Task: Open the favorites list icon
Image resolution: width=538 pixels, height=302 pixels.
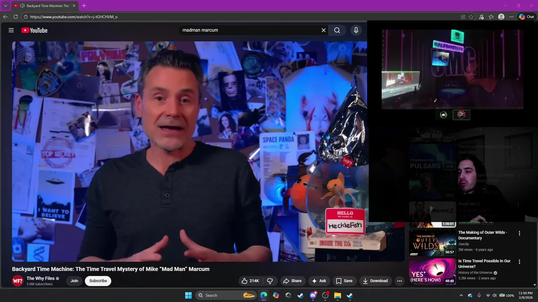Action: [491, 17]
